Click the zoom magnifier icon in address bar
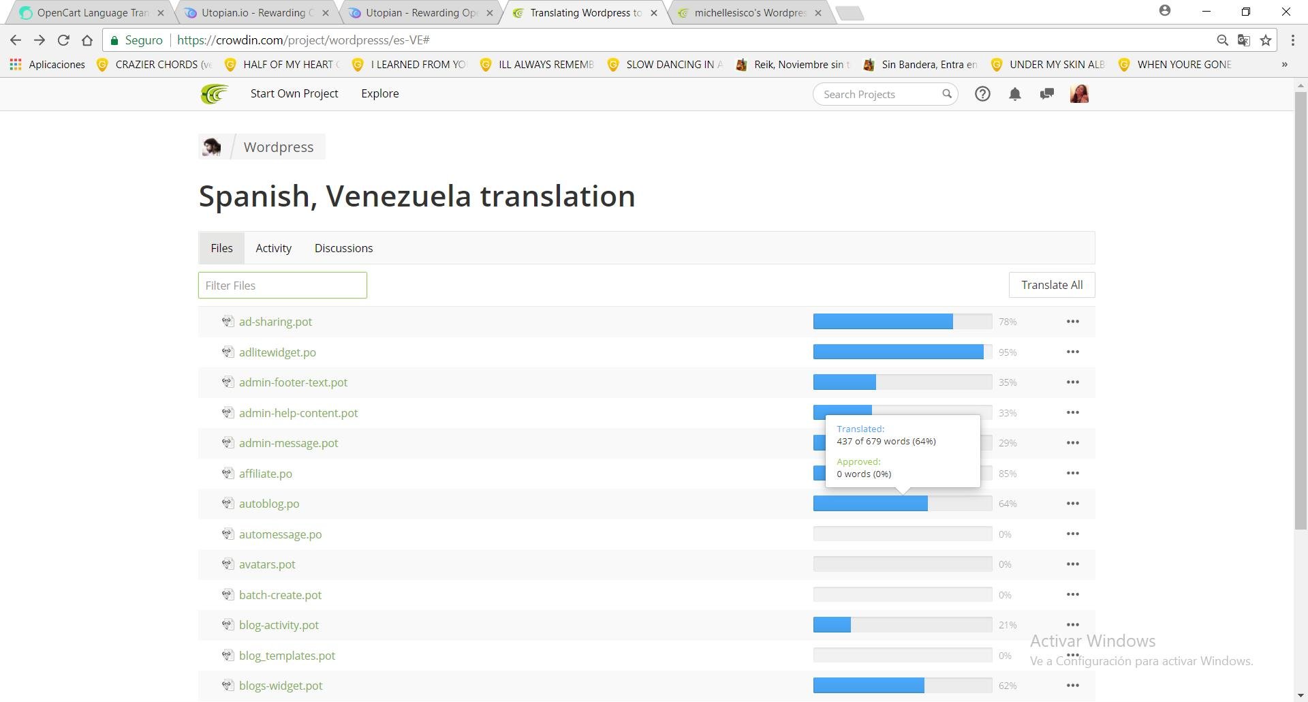 point(1222,40)
